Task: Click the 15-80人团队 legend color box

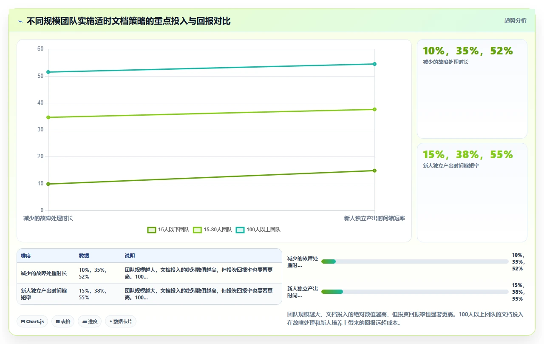Action: pos(197,230)
